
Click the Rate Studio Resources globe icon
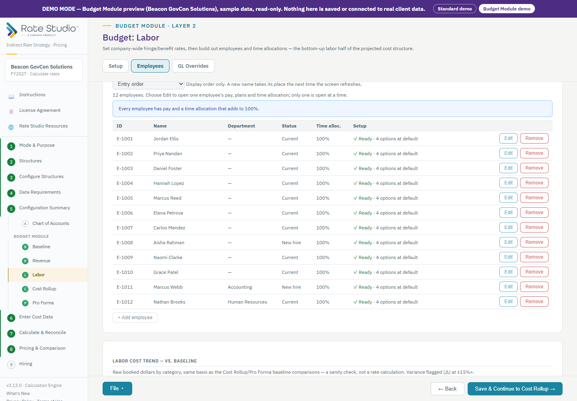coord(11,127)
